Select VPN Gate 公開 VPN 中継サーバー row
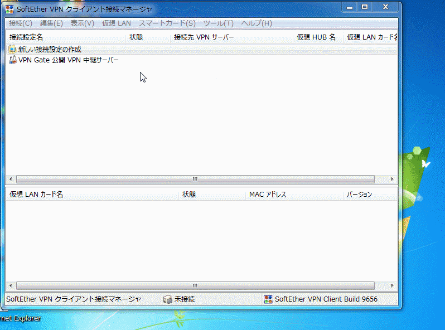The height and width of the screenshot is (330, 445). point(69,60)
